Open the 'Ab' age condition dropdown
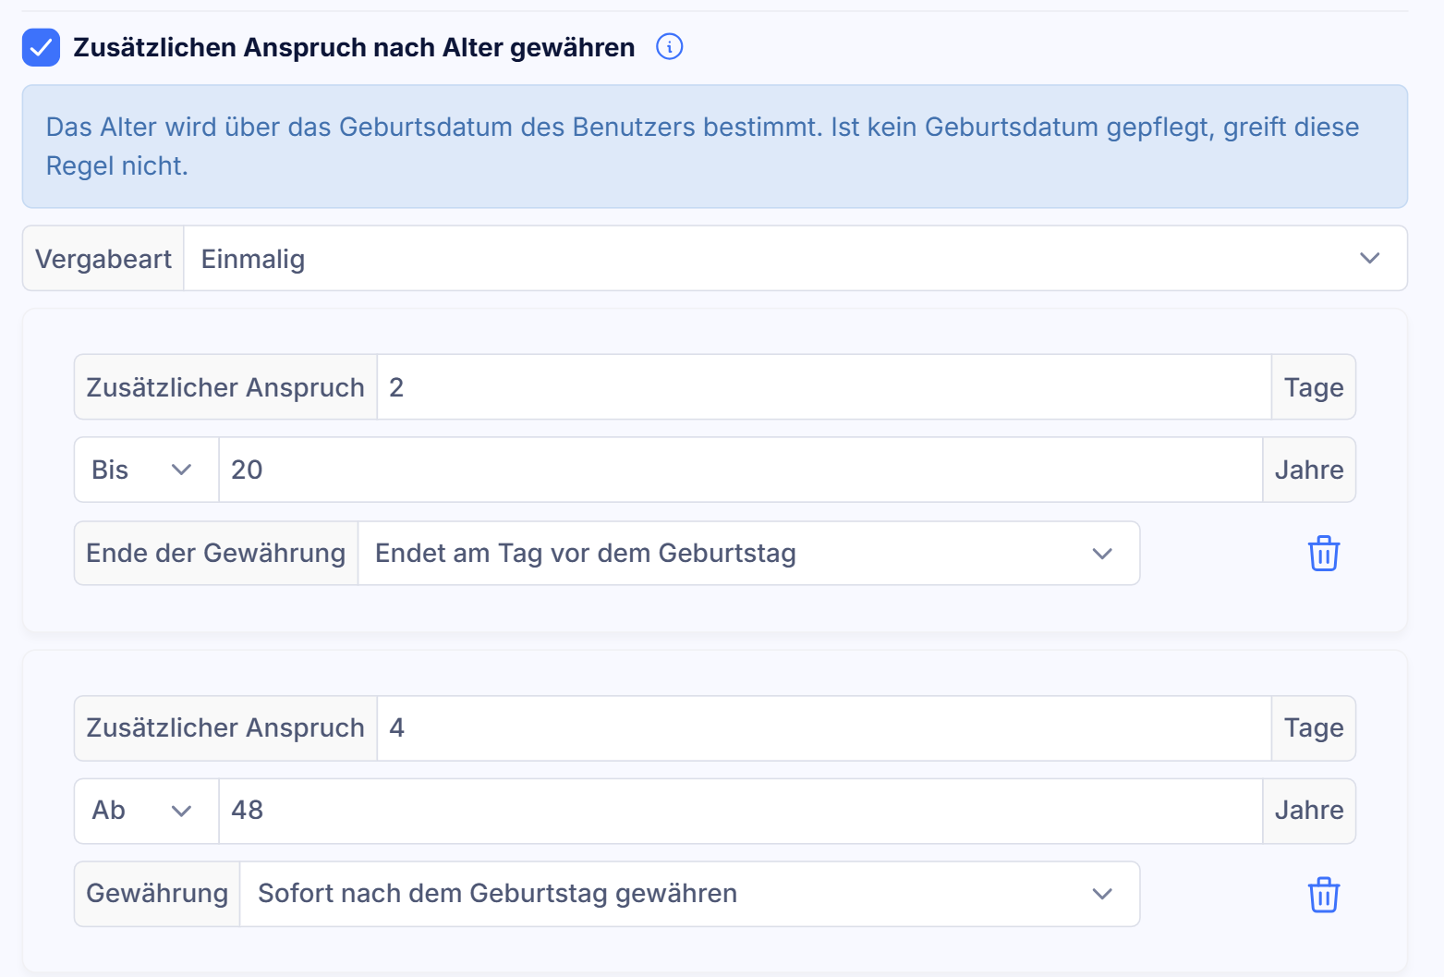1444x977 pixels. coord(146,811)
